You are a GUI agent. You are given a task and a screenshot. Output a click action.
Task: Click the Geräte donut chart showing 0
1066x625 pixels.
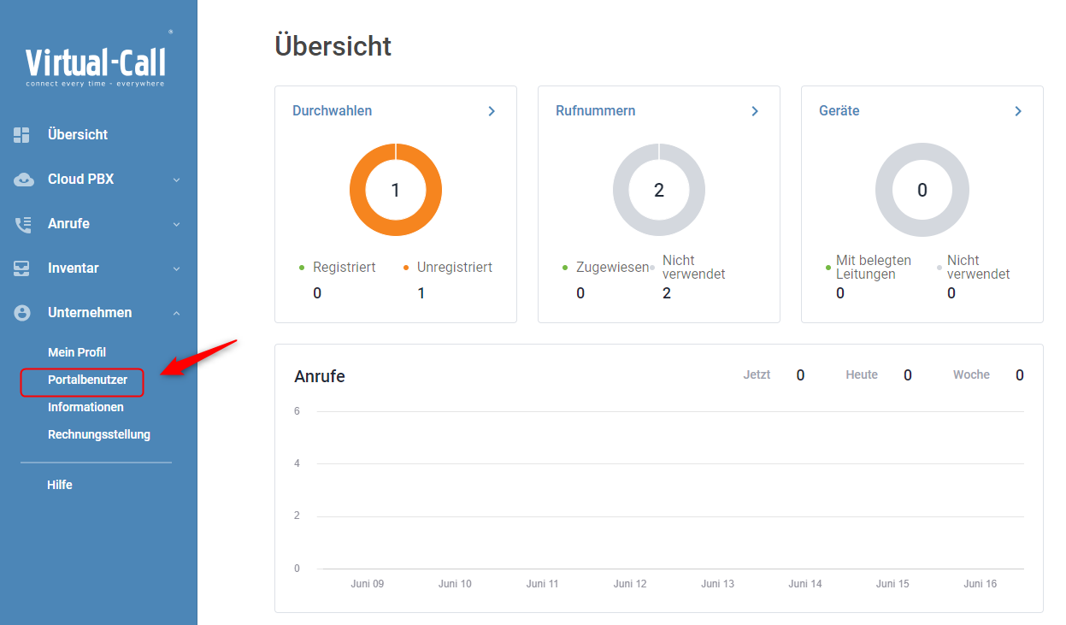click(922, 190)
